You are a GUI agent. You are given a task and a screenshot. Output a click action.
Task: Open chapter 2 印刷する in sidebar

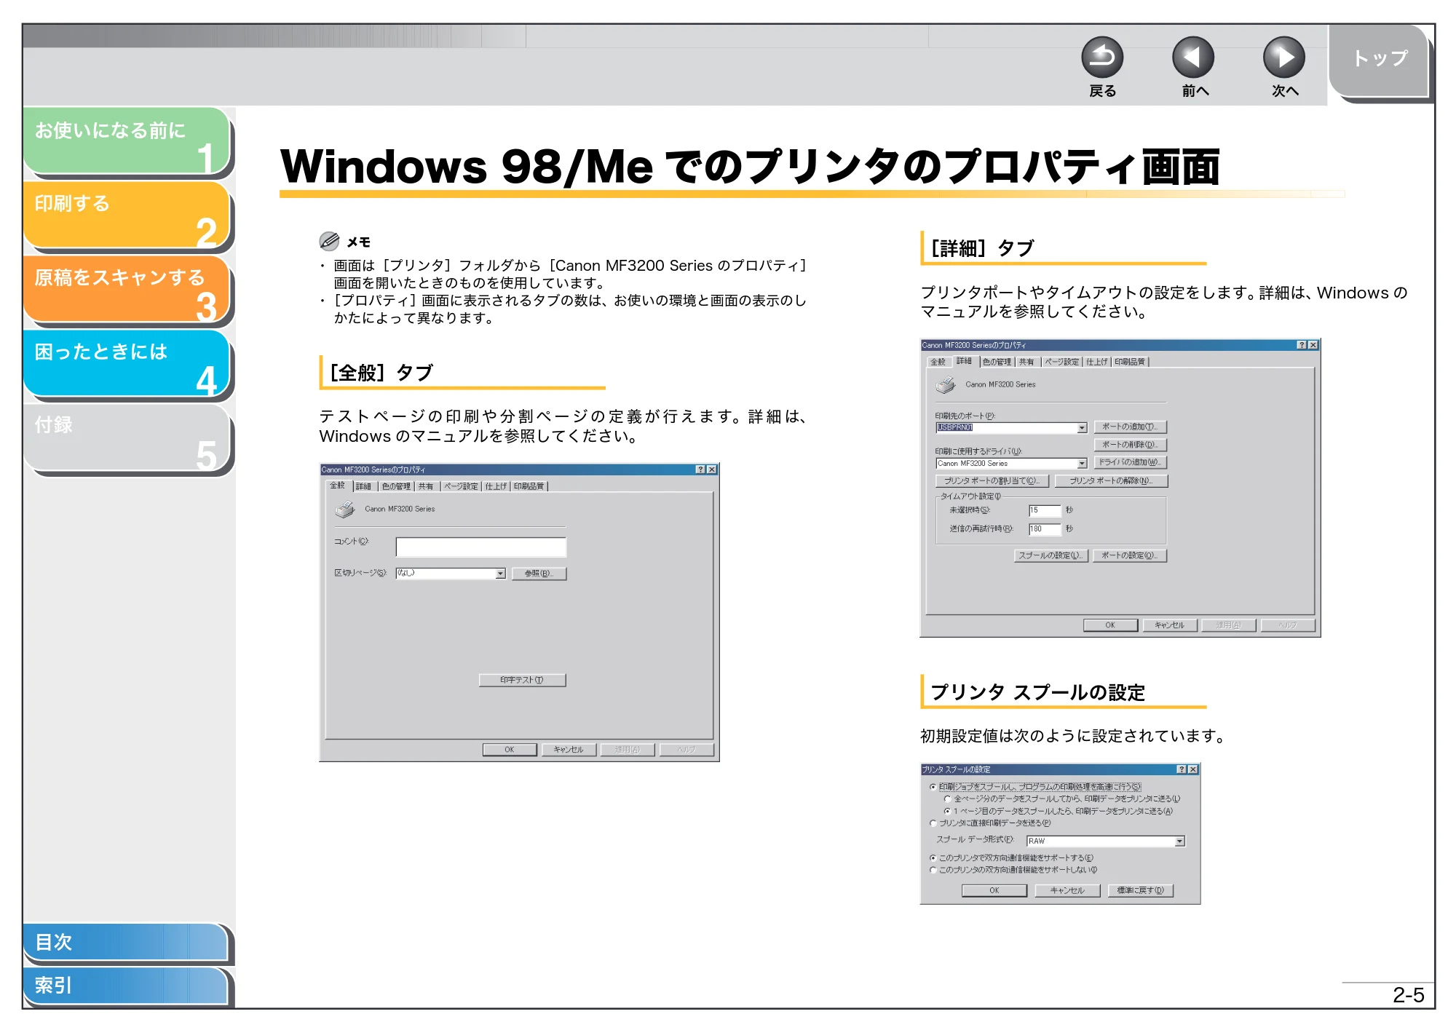click(127, 214)
